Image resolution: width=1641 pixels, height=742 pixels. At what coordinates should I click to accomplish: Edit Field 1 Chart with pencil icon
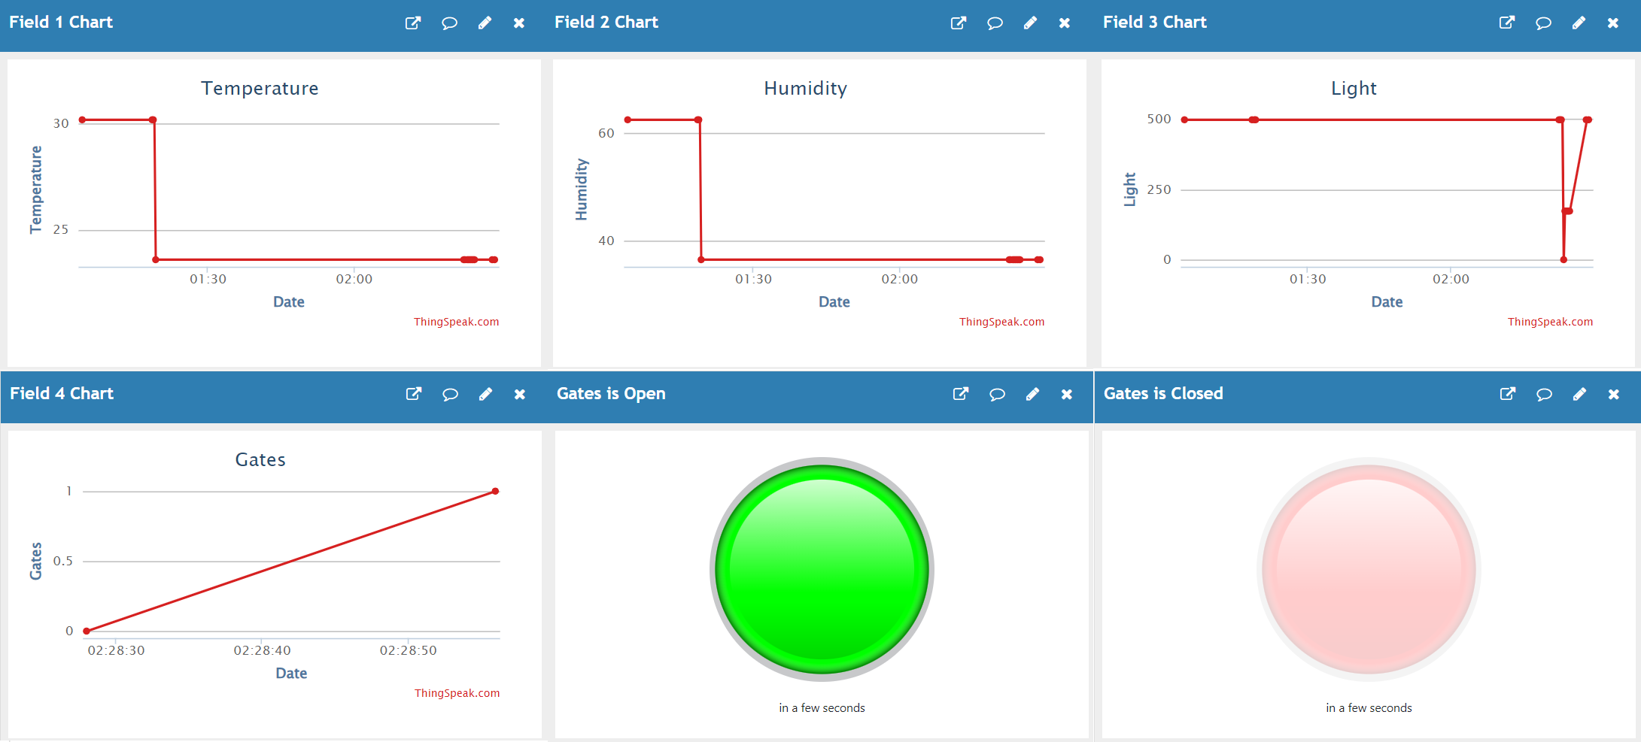485,23
